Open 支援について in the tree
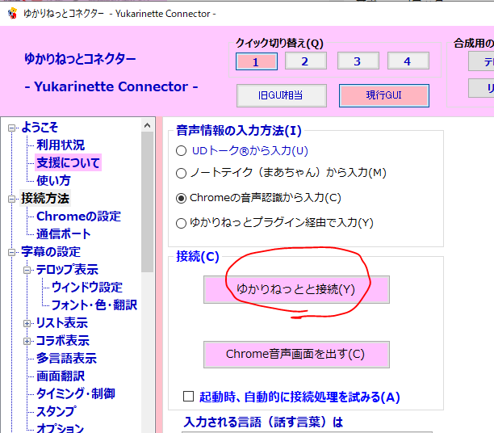Viewport: 494px width, 433px height. point(68,162)
